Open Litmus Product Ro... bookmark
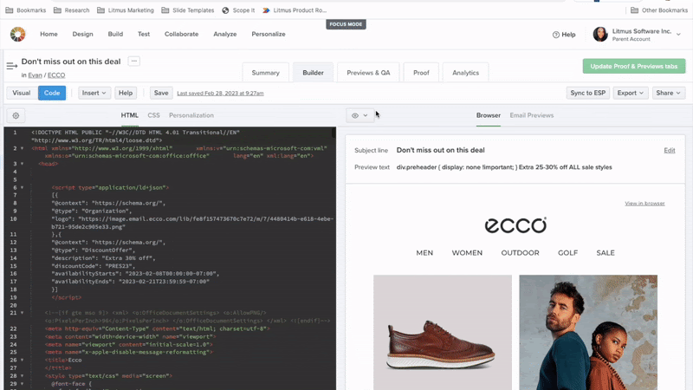Viewport: 693px width, 390px height. pyautogui.click(x=295, y=10)
